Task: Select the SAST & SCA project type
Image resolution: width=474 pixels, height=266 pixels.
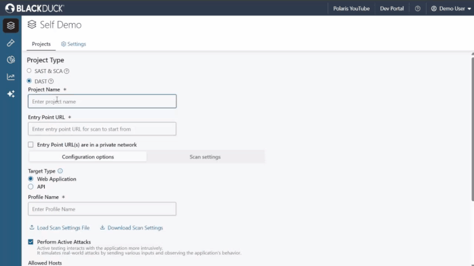Action: 29,71
